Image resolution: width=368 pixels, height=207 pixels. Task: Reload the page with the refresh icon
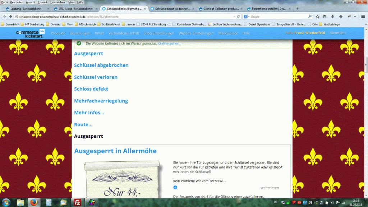click(238, 17)
